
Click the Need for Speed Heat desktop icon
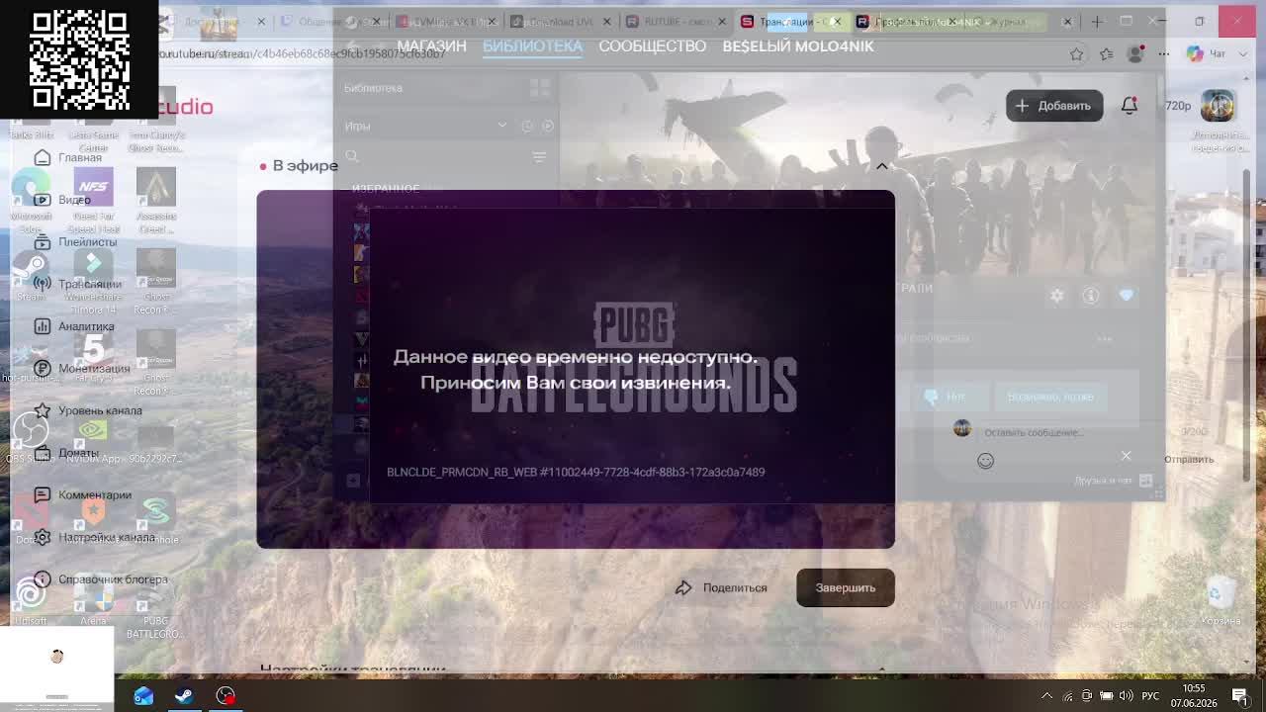[94, 202]
